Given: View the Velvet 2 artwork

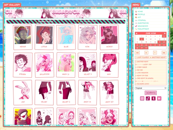Looking at the screenshot, I should coord(66,92).
